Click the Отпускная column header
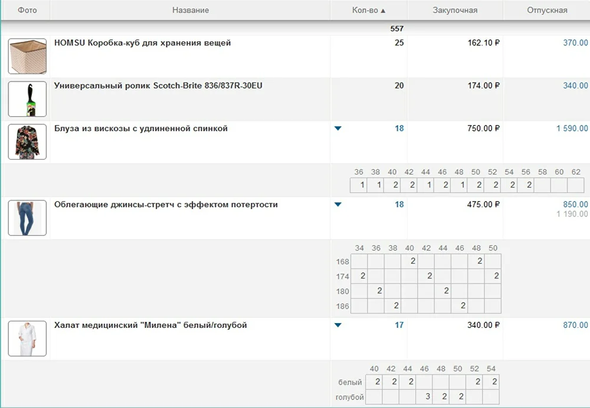The width and height of the screenshot is (590, 408). click(x=547, y=10)
